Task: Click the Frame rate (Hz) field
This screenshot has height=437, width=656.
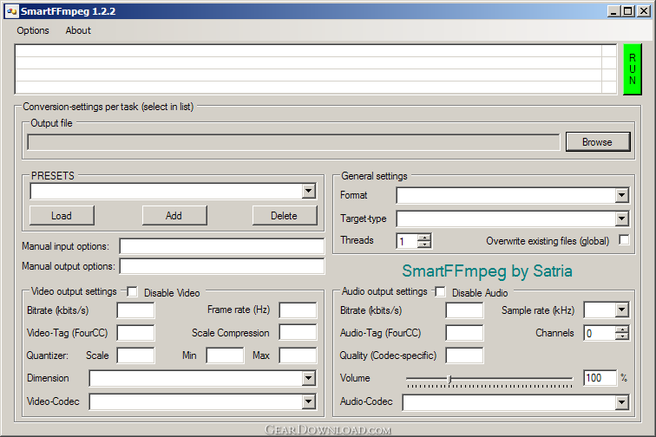Action: (x=298, y=310)
